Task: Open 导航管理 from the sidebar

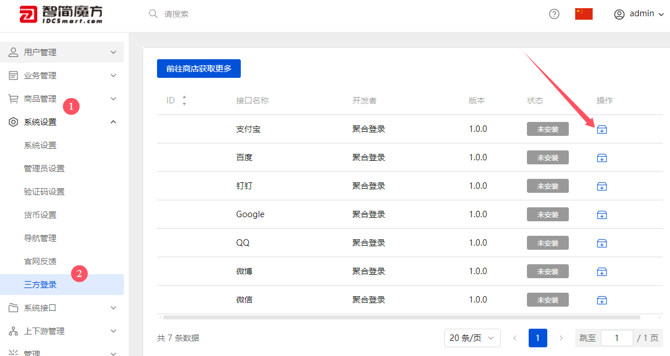Action: tap(41, 238)
